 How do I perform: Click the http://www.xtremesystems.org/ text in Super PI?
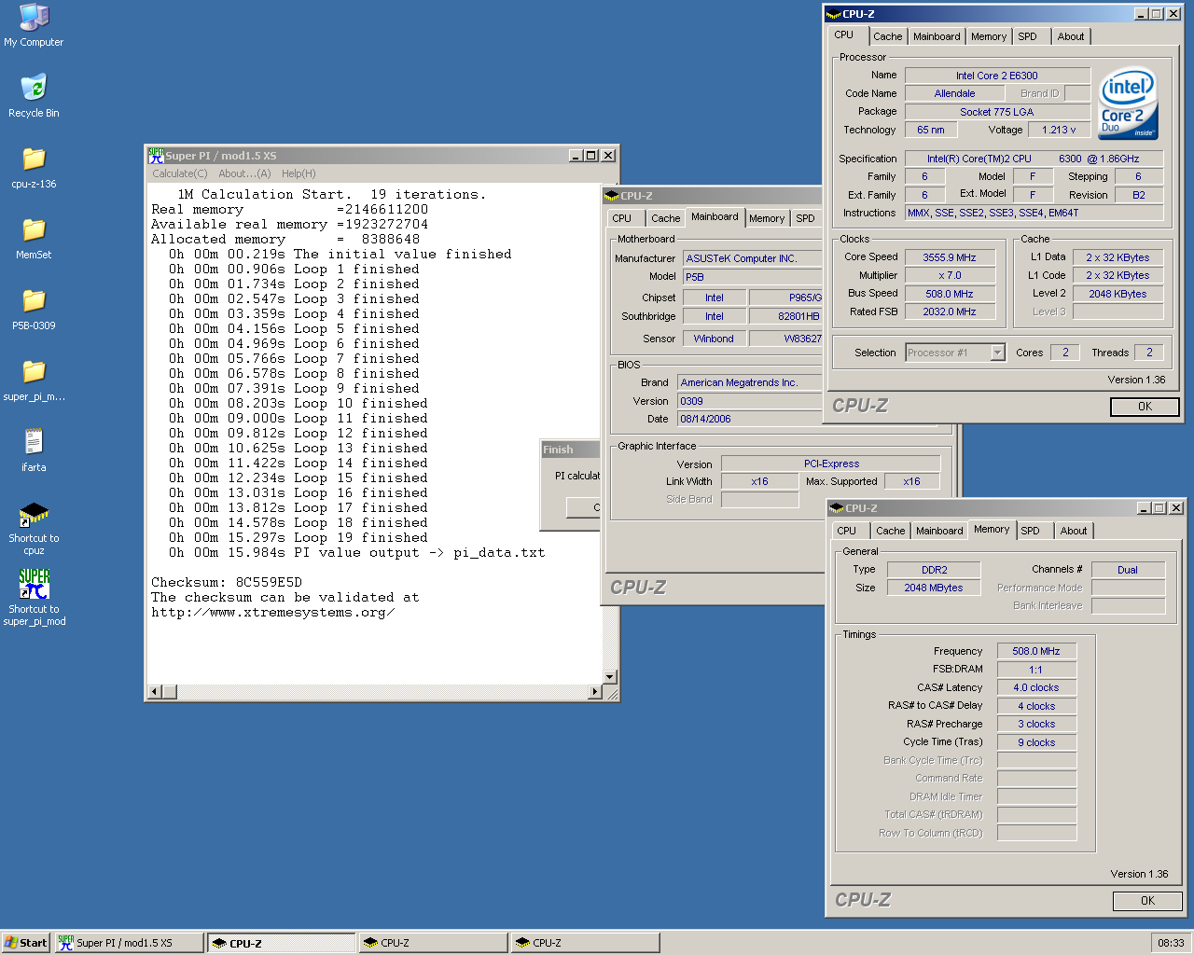click(272, 612)
